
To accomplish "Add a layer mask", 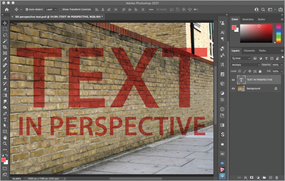I will [x=252, y=178].
